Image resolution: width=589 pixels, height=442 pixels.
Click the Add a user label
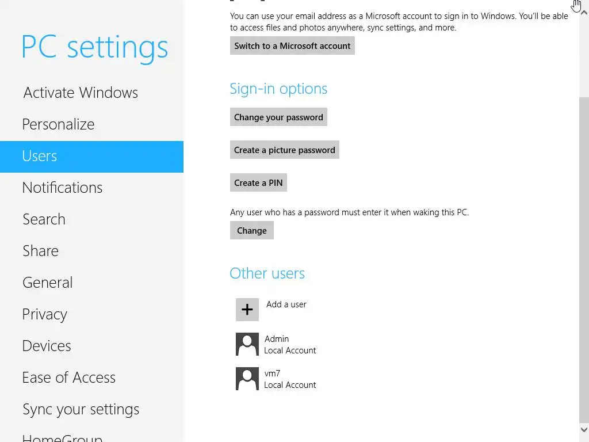coord(286,304)
